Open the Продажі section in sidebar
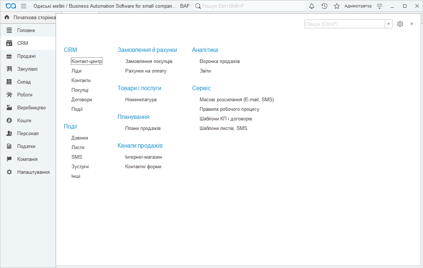The image size is (423, 268). pos(27,56)
